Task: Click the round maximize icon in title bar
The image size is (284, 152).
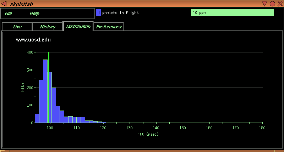Action: 272,4
